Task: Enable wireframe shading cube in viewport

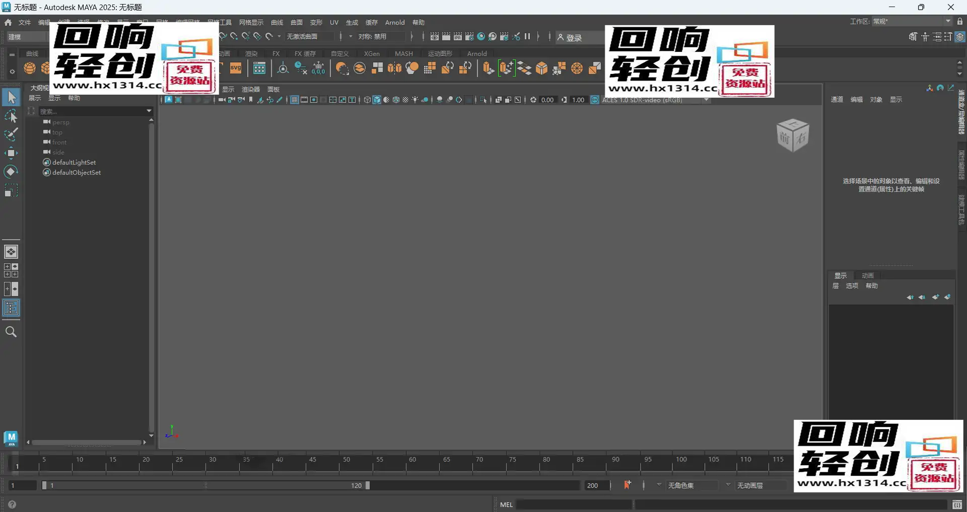Action: (367, 100)
